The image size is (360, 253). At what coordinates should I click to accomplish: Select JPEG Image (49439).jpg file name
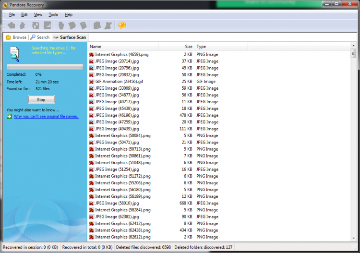[x=117, y=129]
